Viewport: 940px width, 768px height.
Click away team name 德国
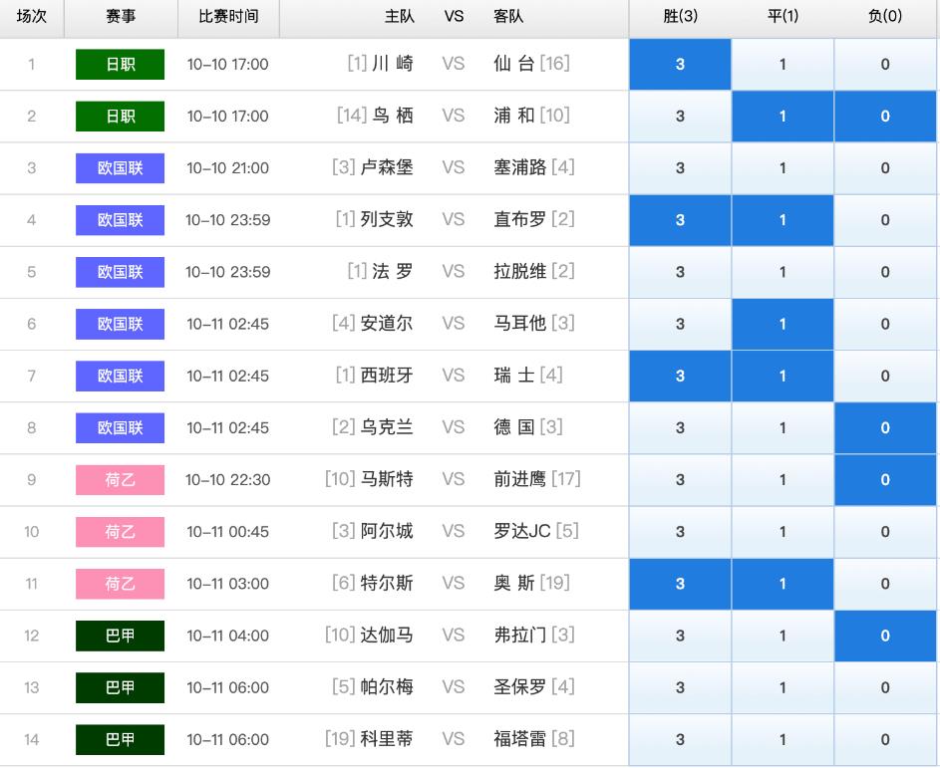[513, 427]
